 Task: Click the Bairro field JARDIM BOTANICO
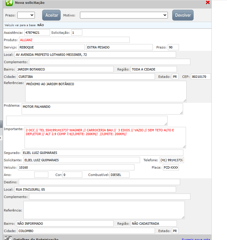pos(65,69)
